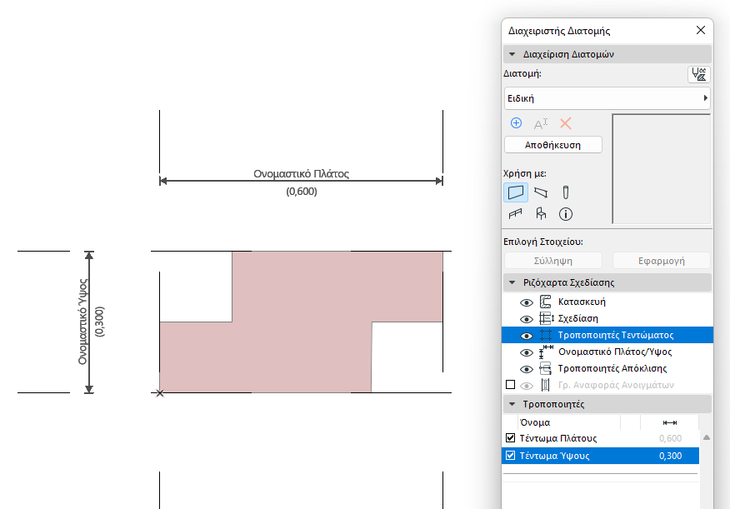
Task: Click the dimension column header icon
Action: click(669, 422)
